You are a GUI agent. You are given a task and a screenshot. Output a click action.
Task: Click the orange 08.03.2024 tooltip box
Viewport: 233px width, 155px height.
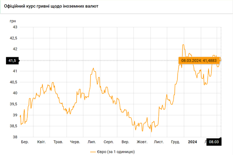[200, 61]
